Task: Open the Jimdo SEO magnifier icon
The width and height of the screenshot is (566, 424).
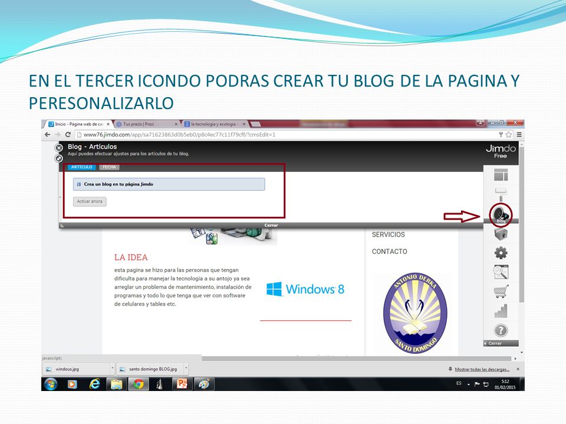Action: pos(501,272)
